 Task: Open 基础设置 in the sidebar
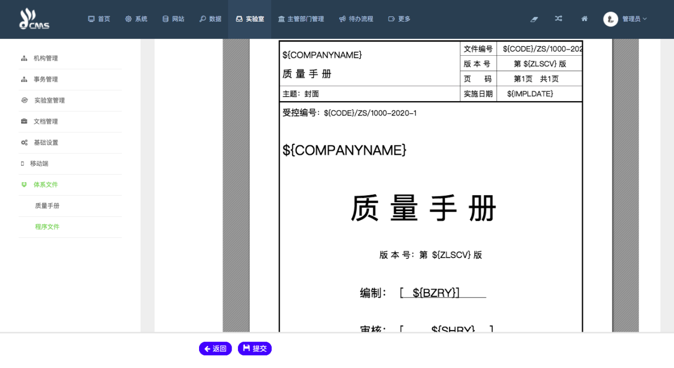46,143
